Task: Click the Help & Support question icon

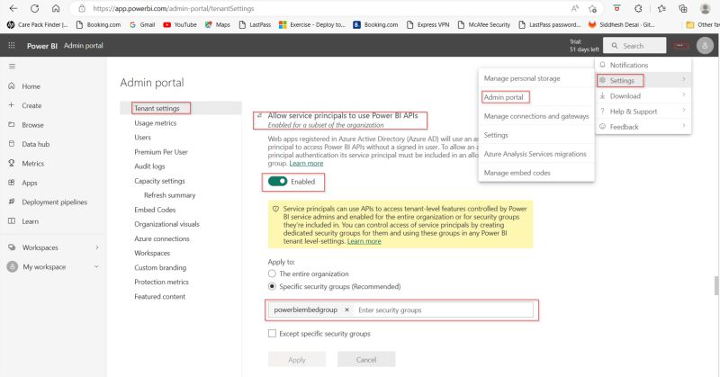Action: pos(602,112)
